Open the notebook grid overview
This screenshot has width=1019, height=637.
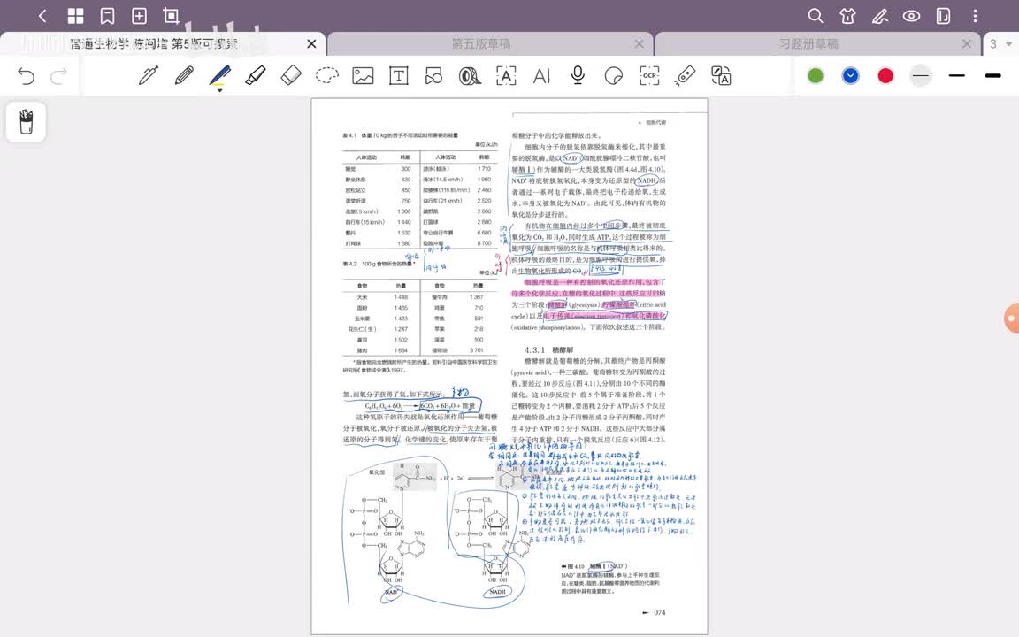tap(75, 16)
